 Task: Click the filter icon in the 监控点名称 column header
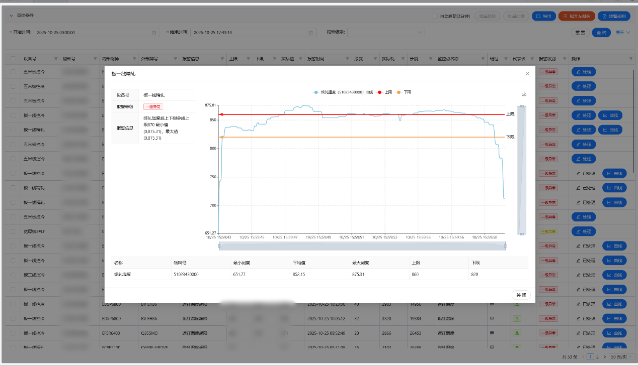click(x=483, y=59)
